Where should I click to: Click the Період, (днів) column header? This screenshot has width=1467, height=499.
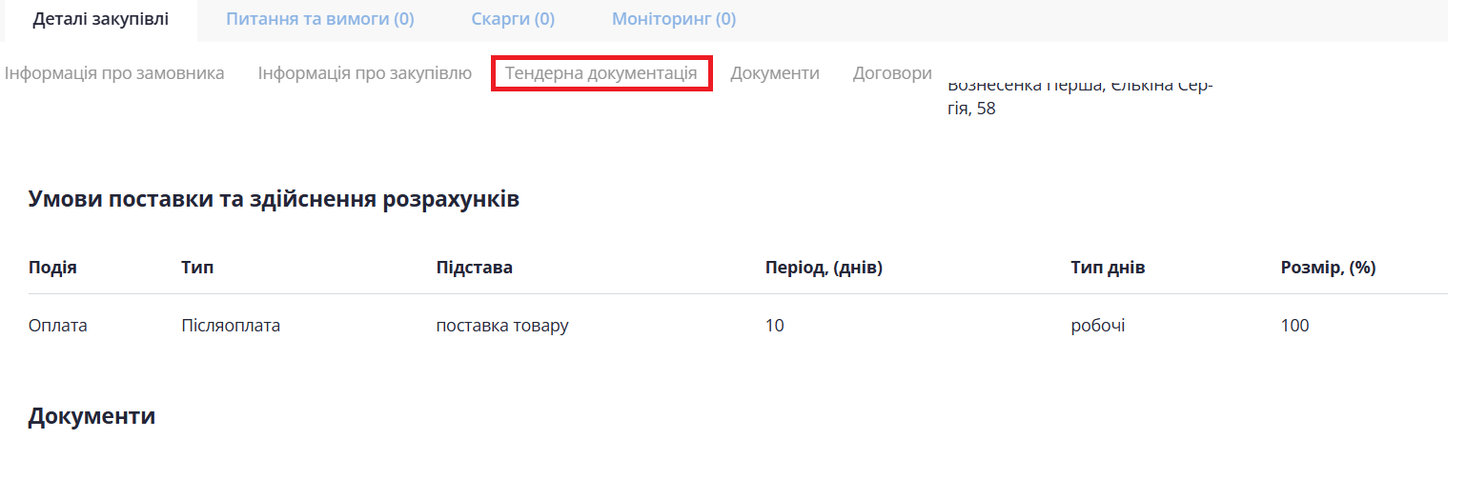(824, 268)
